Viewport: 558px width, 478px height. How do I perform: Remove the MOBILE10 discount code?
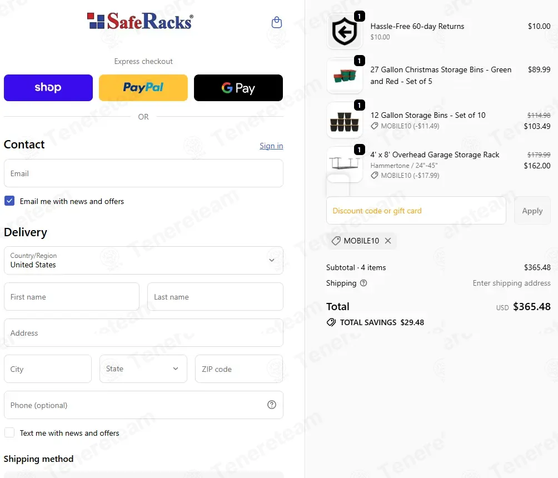(388, 241)
